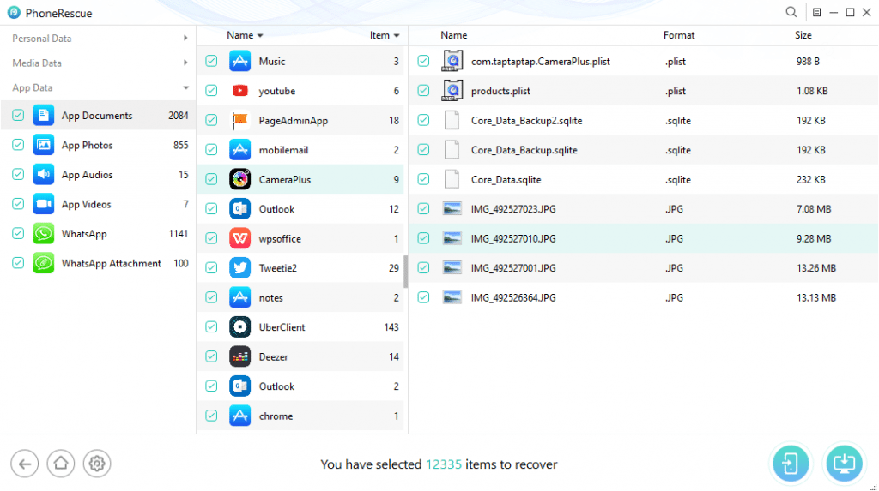Screen dimensions: 879x491
Task: Open the WhatsApp category
Action: (98, 233)
